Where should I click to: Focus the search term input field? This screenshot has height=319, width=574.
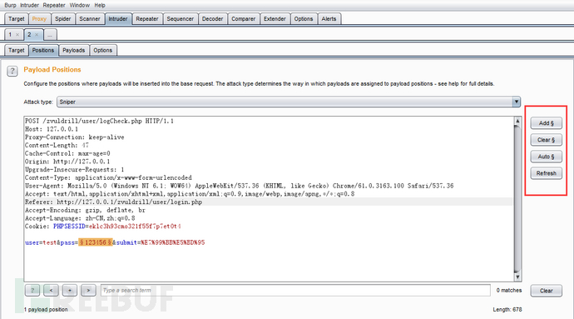tap(295, 291)
